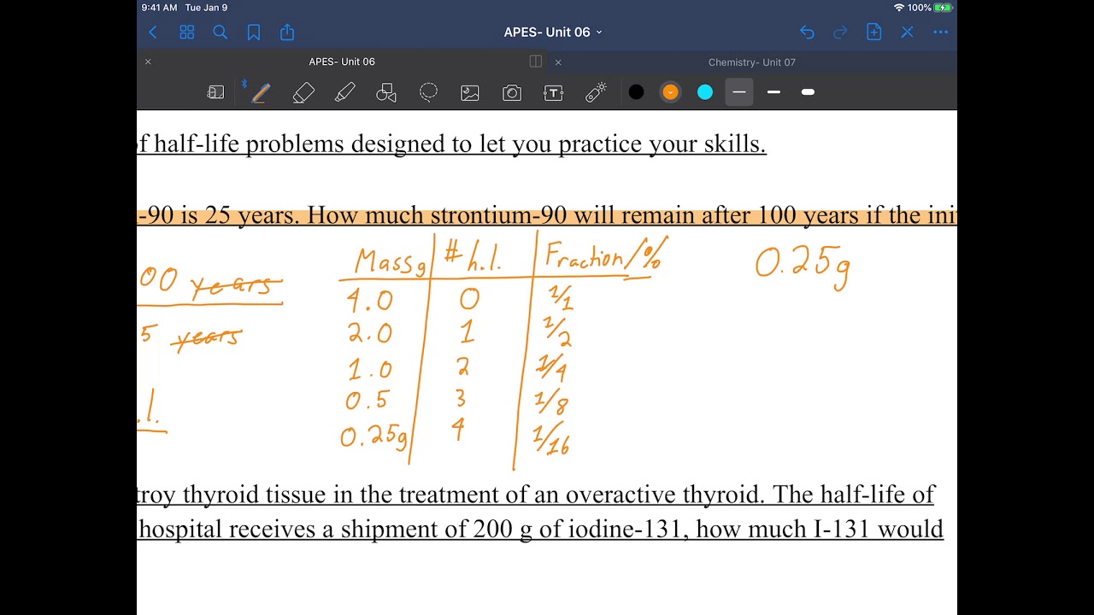Check the Bluetooth stylus indicator
Screen dimensions: 1094x615
pos(244,84)
